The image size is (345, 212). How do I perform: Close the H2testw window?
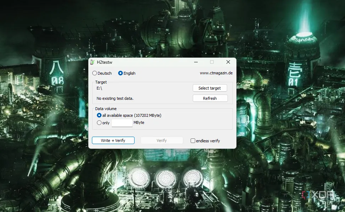[228, 62]
